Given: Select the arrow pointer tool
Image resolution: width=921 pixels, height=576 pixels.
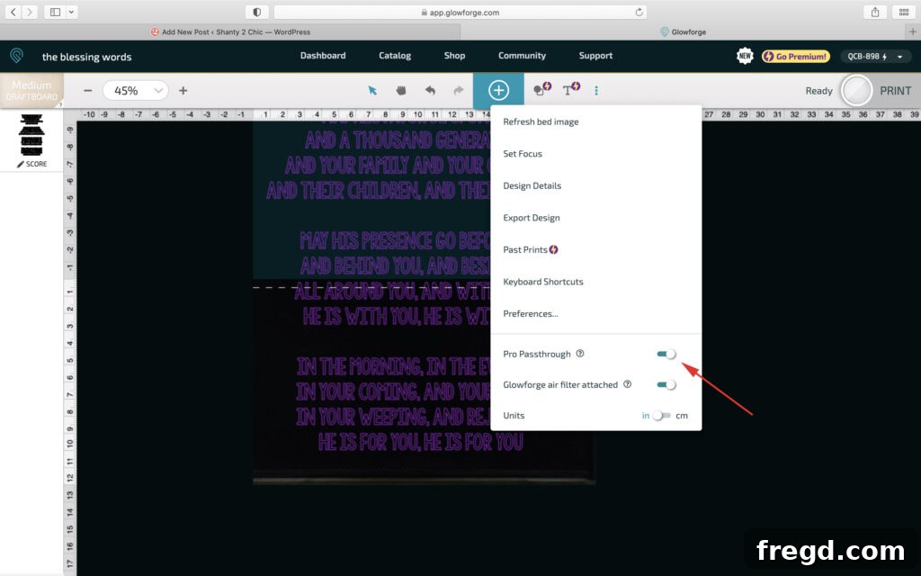Looking at the screenshot, I should pyautogui.click(x=372, y=91).
